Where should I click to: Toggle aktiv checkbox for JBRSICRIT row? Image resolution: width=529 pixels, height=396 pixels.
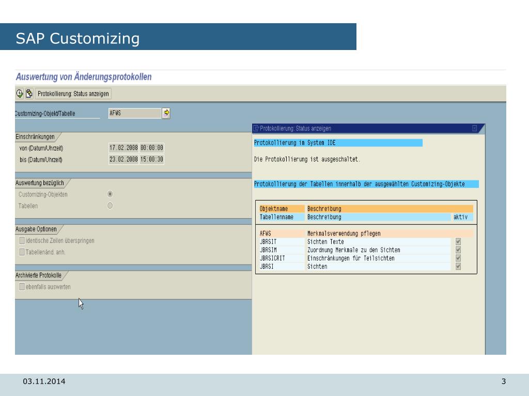coord(458,258)
